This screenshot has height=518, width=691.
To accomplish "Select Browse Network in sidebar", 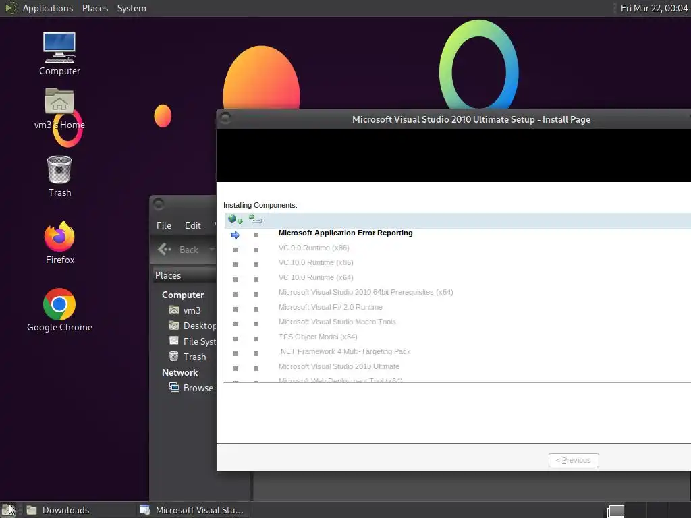I will pyautogui.click(x=192, y=388).
